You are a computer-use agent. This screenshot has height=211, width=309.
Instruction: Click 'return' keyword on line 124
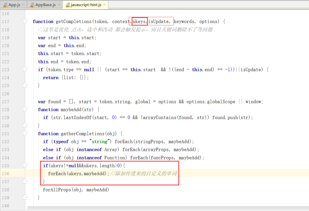(51, 78)
